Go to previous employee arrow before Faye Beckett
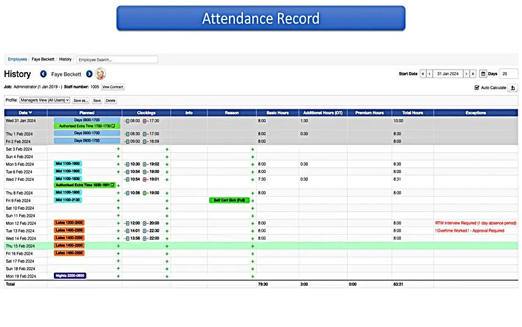 click(43, 74)
